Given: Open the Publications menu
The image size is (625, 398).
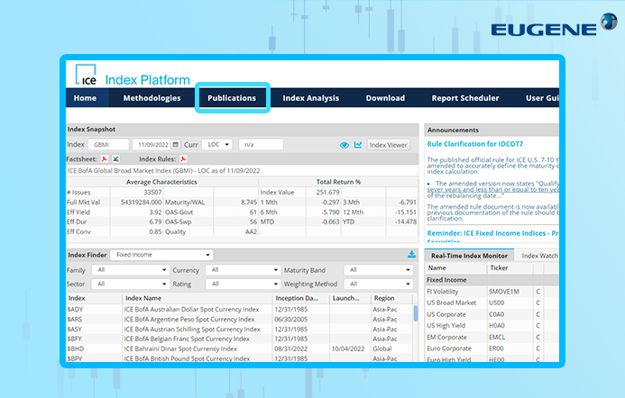Looking at the screenshot, I should click(x=232, y=98).
